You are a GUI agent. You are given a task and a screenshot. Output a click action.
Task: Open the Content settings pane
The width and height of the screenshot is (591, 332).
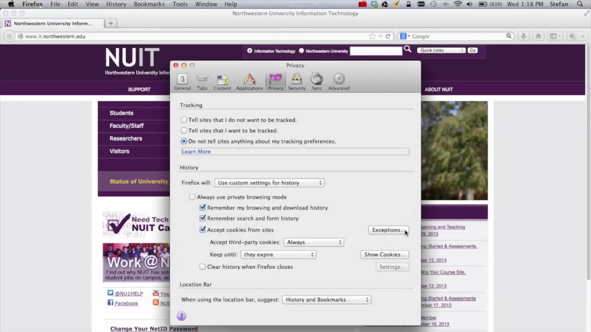click(222, 81)
